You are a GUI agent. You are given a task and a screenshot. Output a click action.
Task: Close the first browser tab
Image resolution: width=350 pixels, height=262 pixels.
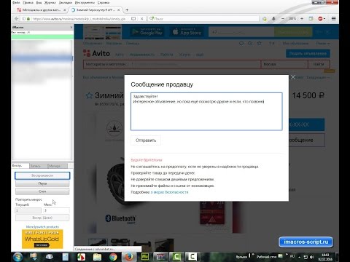tap(65, 10)
